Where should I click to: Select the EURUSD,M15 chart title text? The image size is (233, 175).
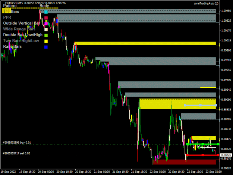click(14, 3)
